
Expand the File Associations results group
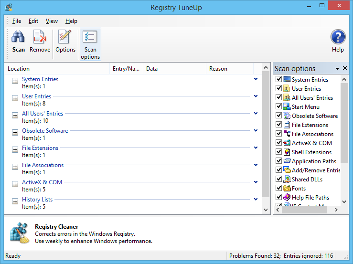click(x=15, y=167)
